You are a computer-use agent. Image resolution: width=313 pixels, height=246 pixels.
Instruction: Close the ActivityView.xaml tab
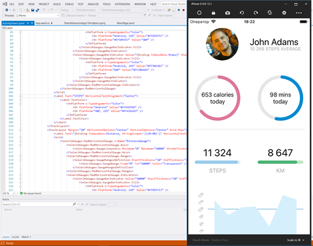(x=32, y=23)
